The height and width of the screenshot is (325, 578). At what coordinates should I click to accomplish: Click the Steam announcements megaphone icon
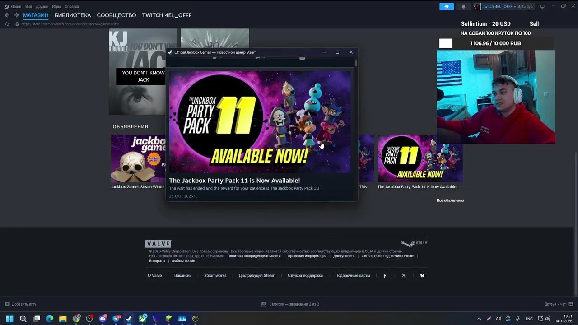pyautogui.click(x=447, y=6)
